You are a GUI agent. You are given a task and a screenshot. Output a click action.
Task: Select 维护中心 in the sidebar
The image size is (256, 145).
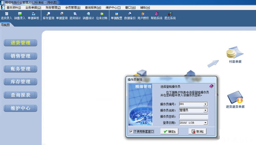point(20,108)
